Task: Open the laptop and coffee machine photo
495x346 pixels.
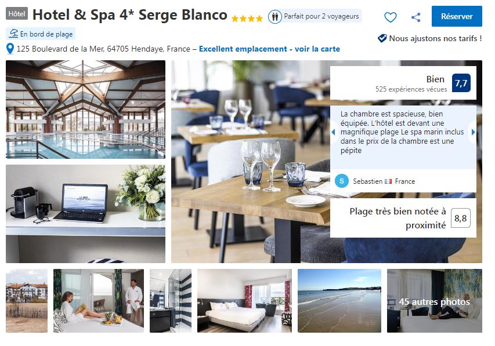Action: pos(85,213)
